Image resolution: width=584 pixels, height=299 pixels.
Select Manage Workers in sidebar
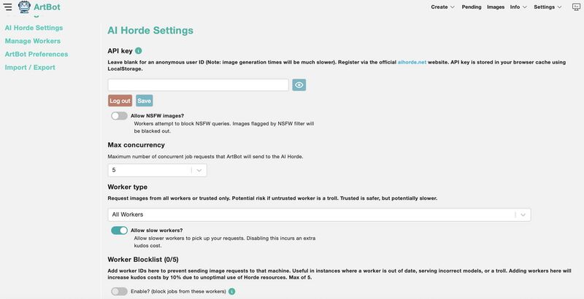(32, 41)
